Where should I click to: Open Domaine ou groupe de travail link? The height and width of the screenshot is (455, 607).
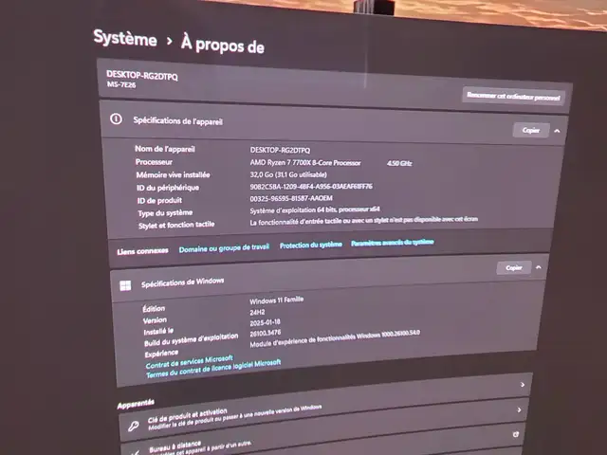click(224, 248)
